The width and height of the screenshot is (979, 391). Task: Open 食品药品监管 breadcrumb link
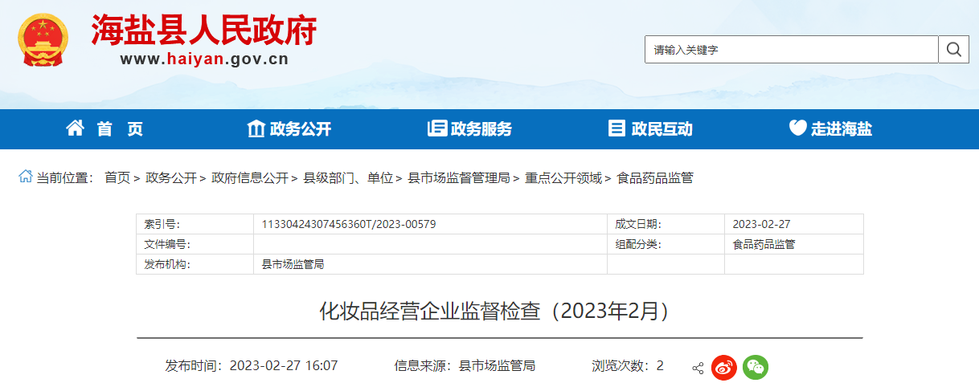click(655, 178)
